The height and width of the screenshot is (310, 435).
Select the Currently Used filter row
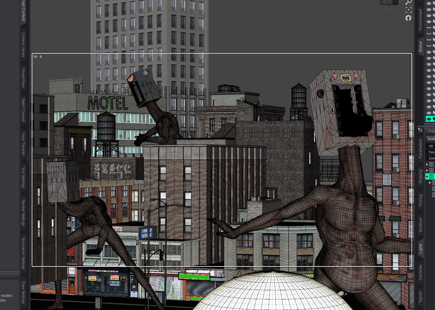[431, 158]
